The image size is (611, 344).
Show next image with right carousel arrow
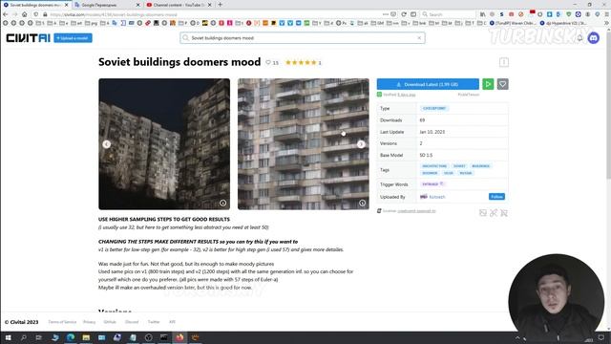pyautogui.click(x=361, y=144)
